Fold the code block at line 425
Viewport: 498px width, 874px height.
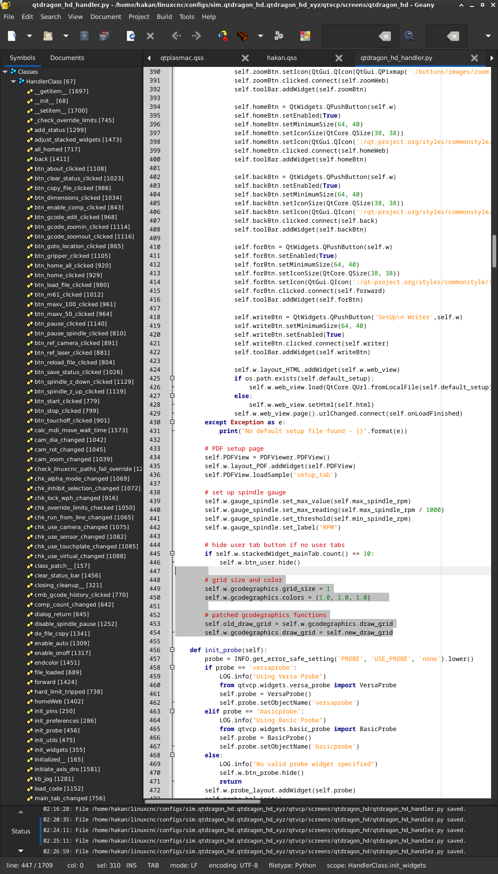point(172,378)
